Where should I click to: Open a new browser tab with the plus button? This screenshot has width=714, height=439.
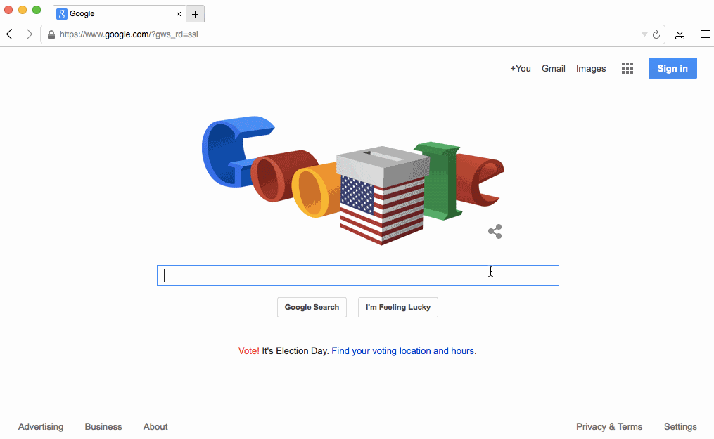195,13
